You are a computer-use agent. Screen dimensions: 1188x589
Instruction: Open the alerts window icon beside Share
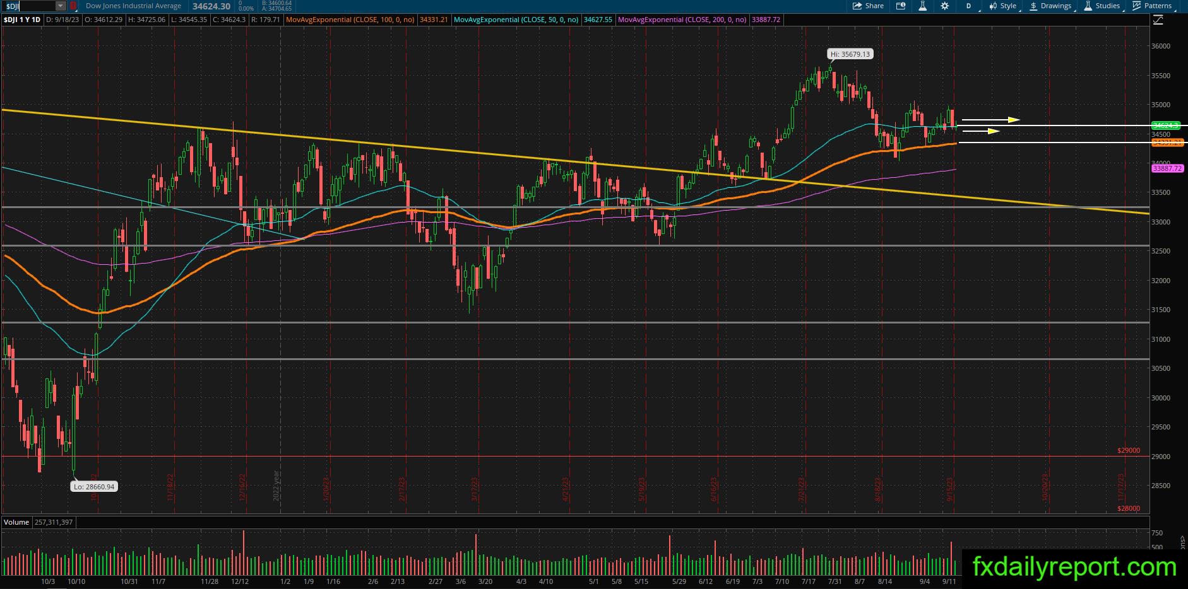tap(901, 6)
